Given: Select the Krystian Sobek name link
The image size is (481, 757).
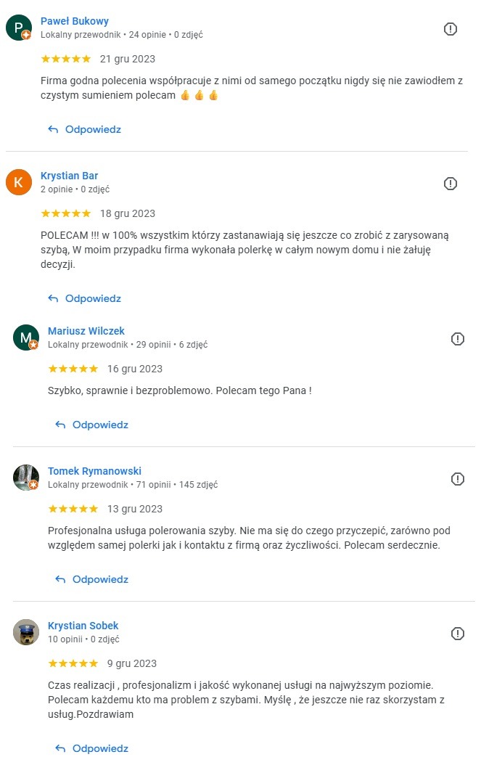Looking at the screenshot, I should pos(83,625).
